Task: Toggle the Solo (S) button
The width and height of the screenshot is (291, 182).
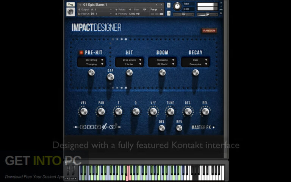Action: [169, 5]
